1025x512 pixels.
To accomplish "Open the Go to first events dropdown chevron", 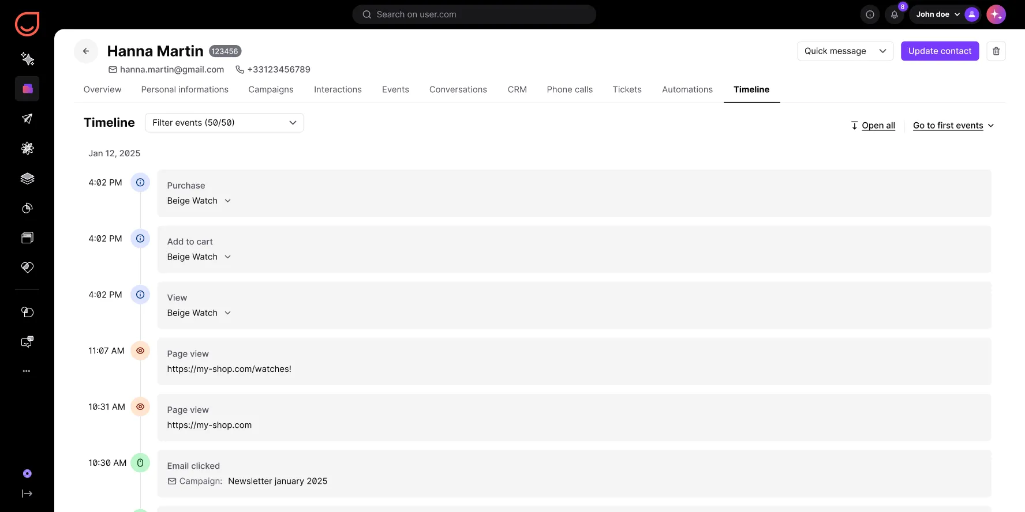I will tap(991, 126).
